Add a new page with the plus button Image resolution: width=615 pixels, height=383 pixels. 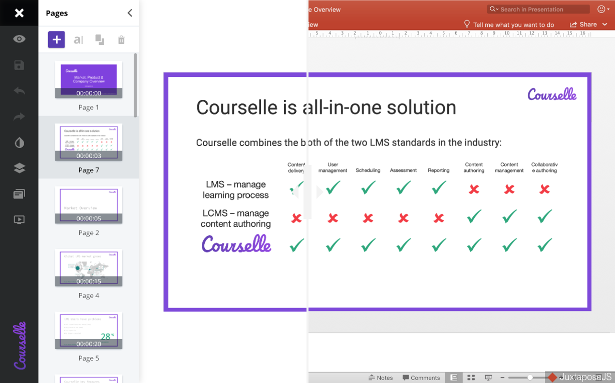57,39
